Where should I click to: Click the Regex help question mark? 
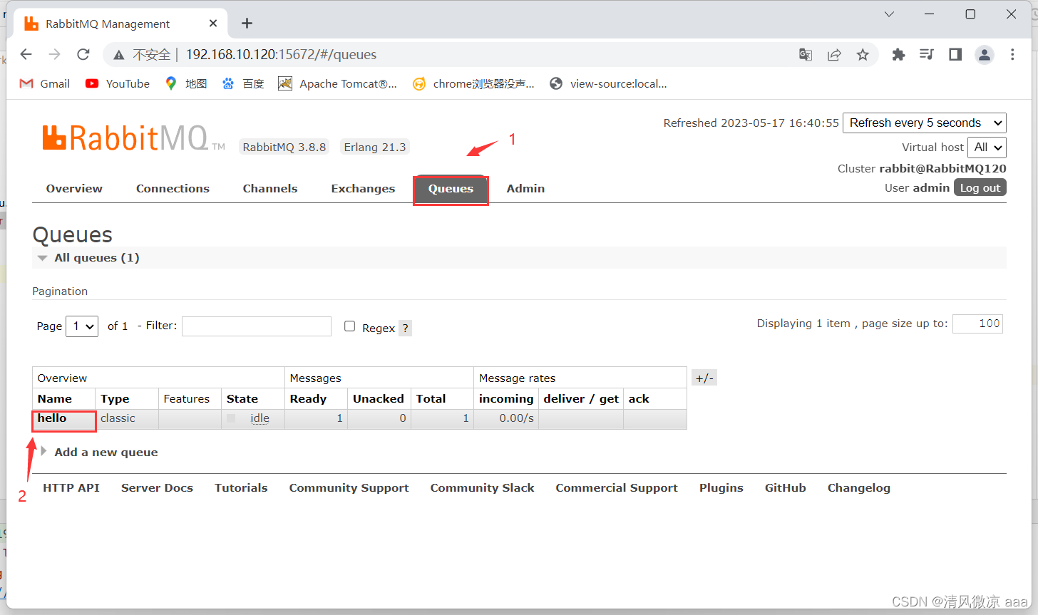(405, 328)
